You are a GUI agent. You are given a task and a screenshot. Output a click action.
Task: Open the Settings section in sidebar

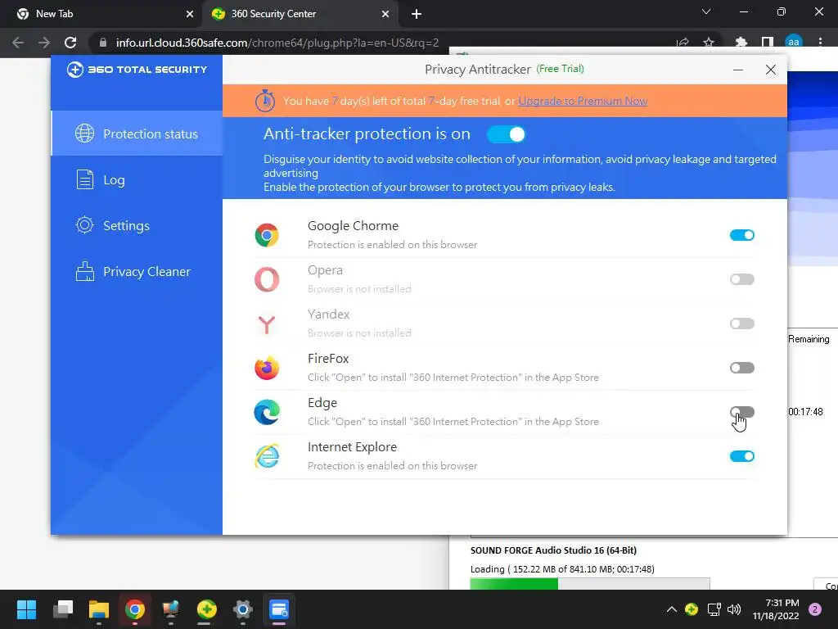click(x=137, y=225)
